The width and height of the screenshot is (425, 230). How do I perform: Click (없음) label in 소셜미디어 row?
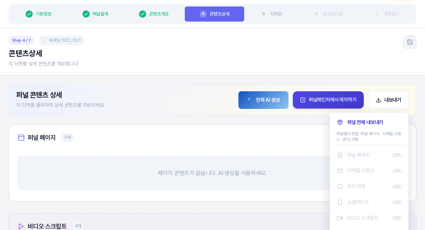point(397,202)
